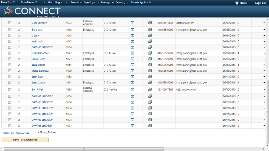Click the horizontal scrollbar thumb
The height and width of the screenshot is (151, 269).
pos(84,149)
